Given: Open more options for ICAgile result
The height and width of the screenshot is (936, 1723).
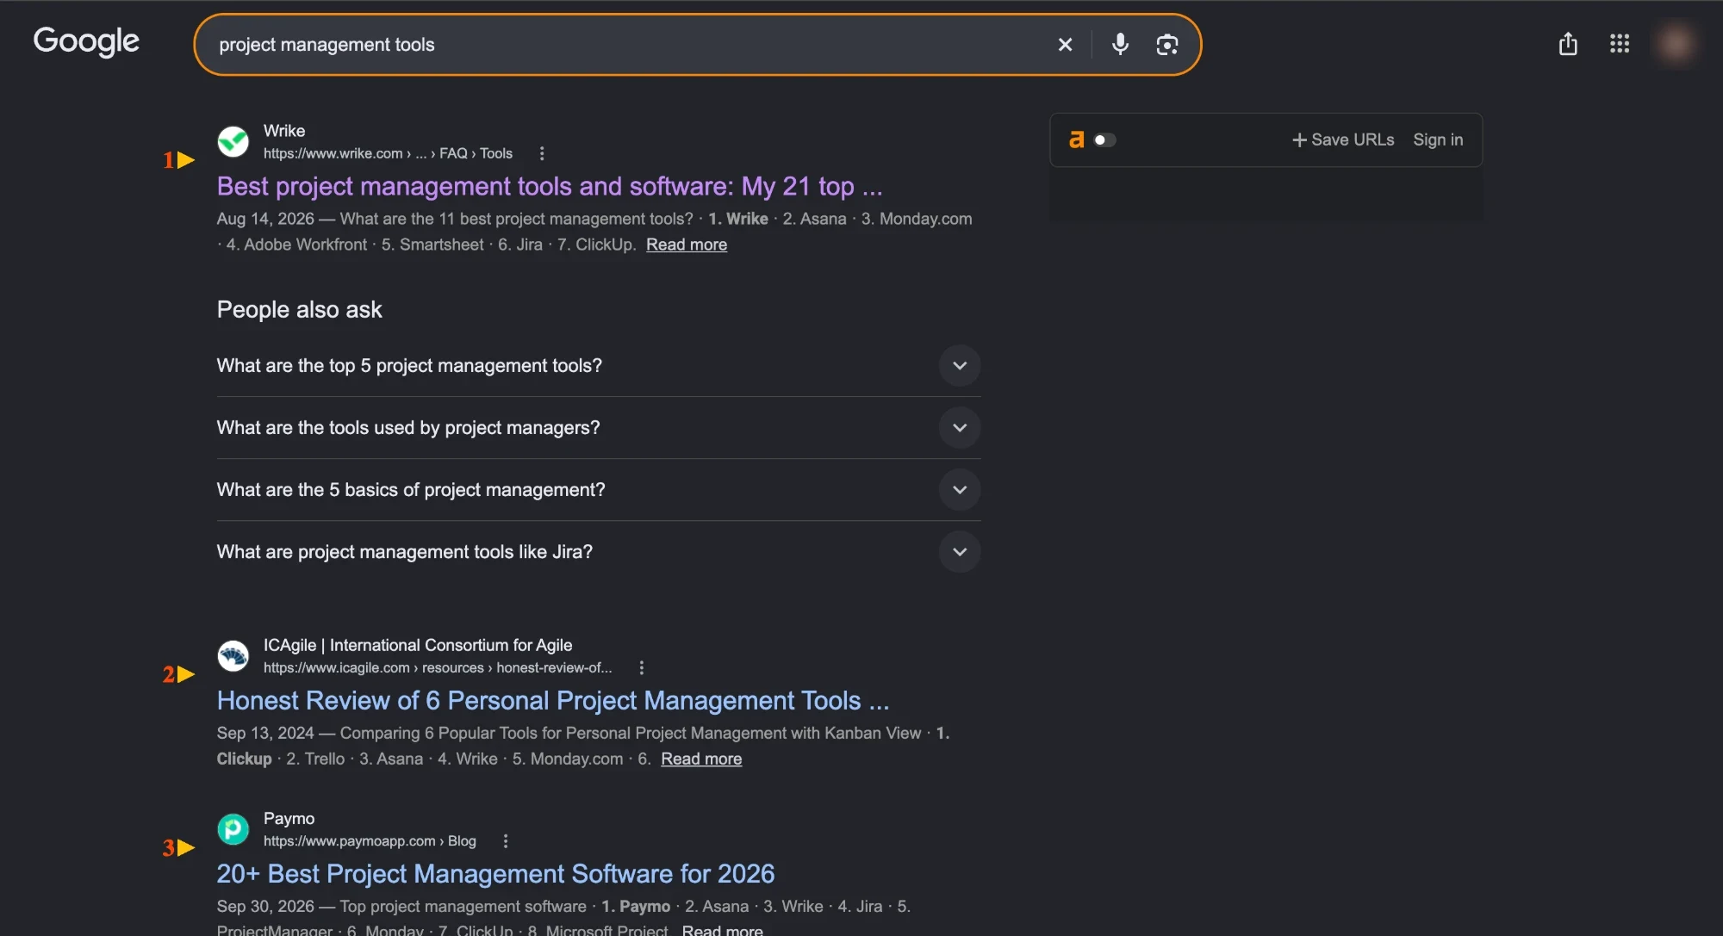Looking at the screenshot, I should coord(641,667).
